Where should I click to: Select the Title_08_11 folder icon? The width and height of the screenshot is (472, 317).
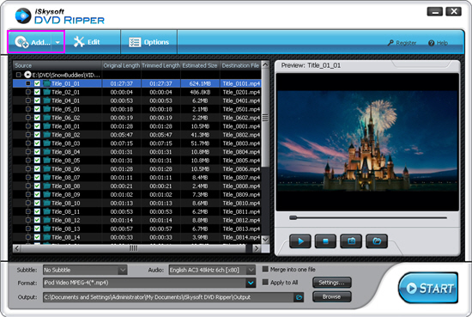46,211
